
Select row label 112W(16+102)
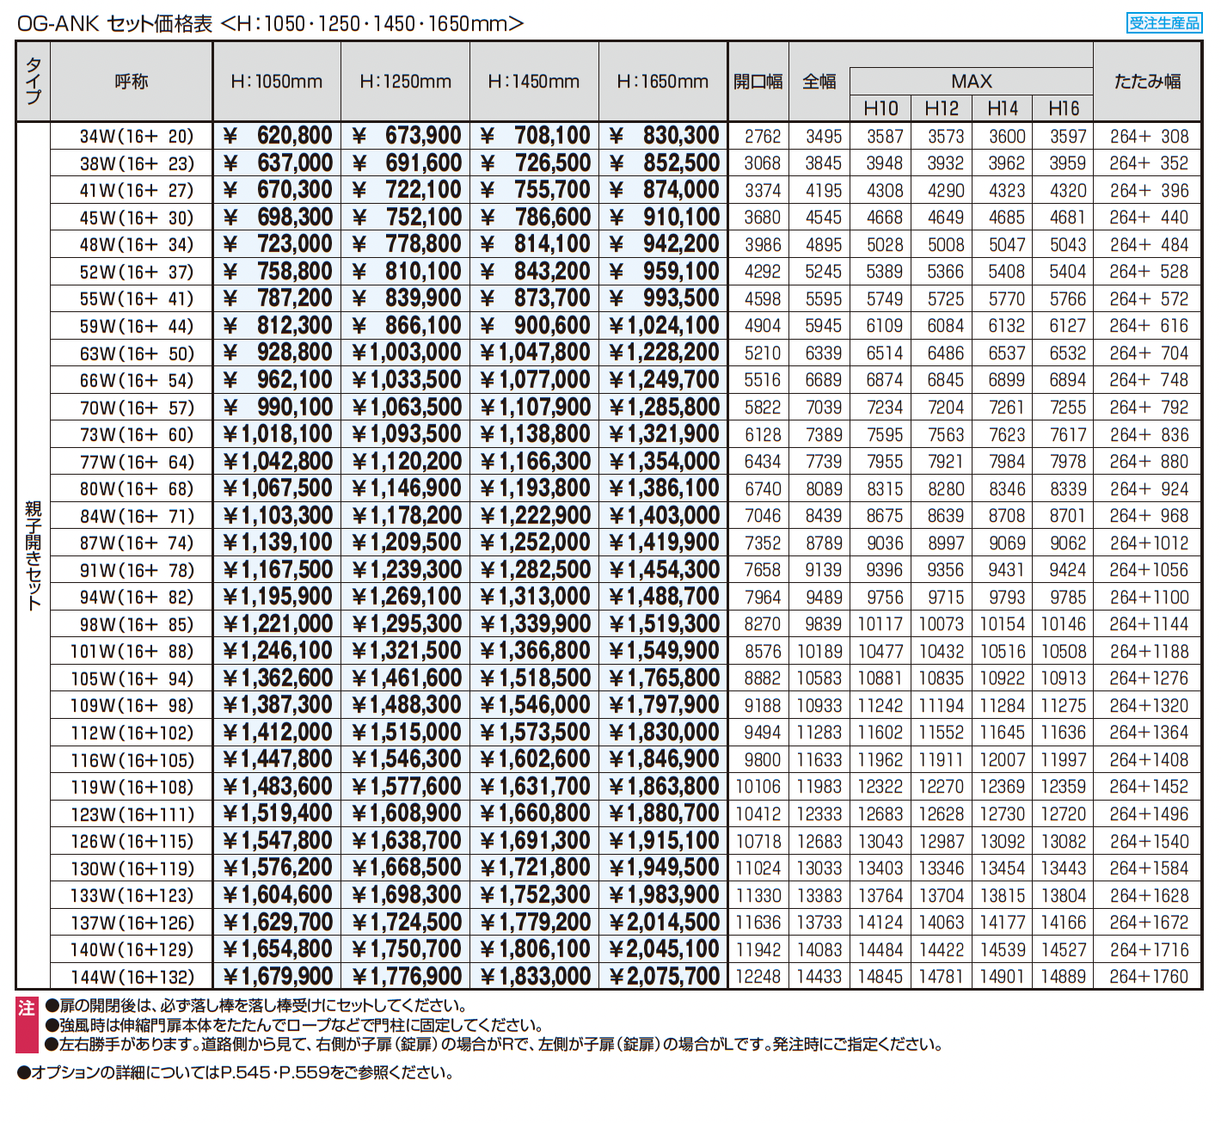132,733
